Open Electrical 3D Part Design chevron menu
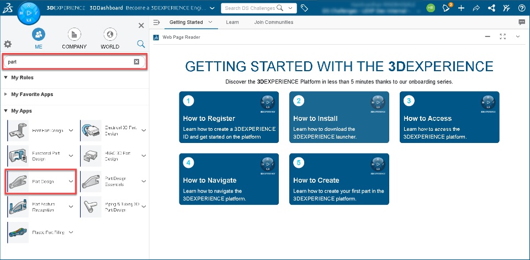The height and width of the screenshot is (260, 530). point(144,130)
